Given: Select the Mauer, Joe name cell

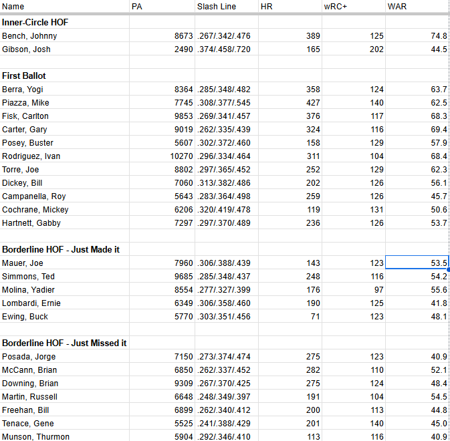Looking at the screenshot, I should point(65,263).
